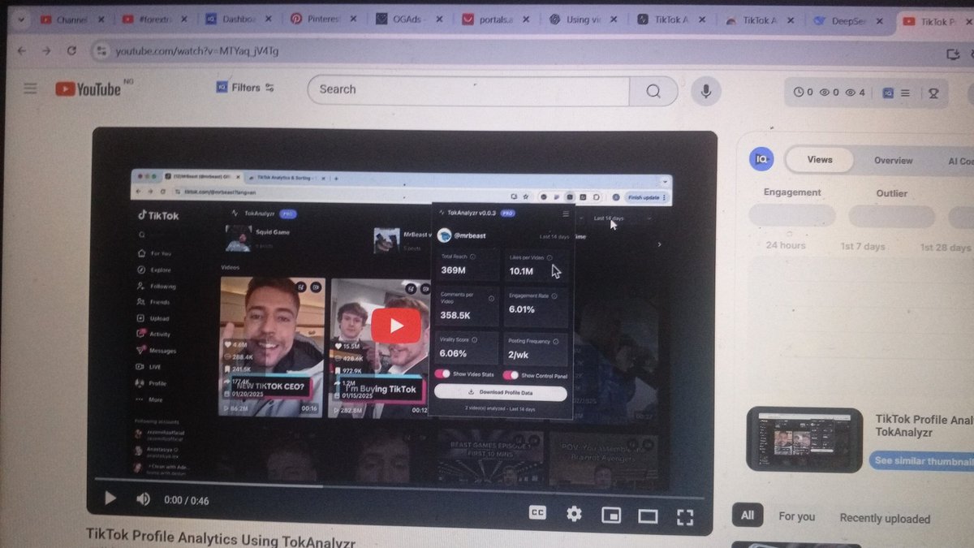
Task: Click the trophy icon in YouTube header
Action: [933, 93]
